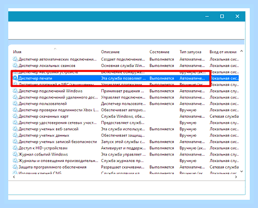This screenshot has width=258, height=208.
Task: Click gear icon beside Журнал событий Windows
Action: pos(15,154)
